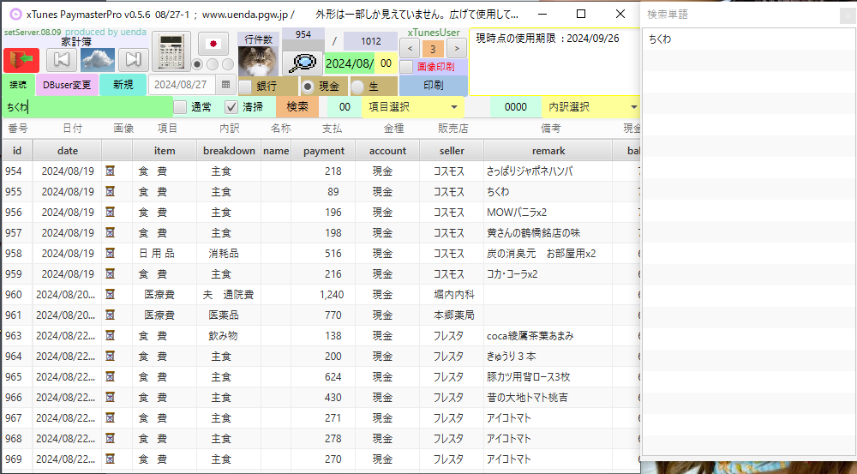Click the cloud image icon

pyautogui.click(x=98, y=59)
